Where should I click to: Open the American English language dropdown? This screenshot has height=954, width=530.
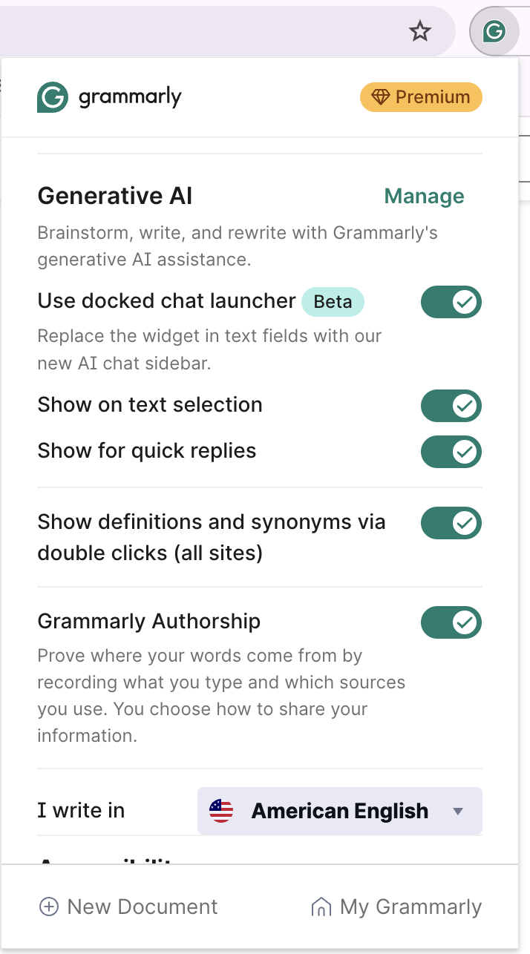pyautogui.click(x=340, y=811)
